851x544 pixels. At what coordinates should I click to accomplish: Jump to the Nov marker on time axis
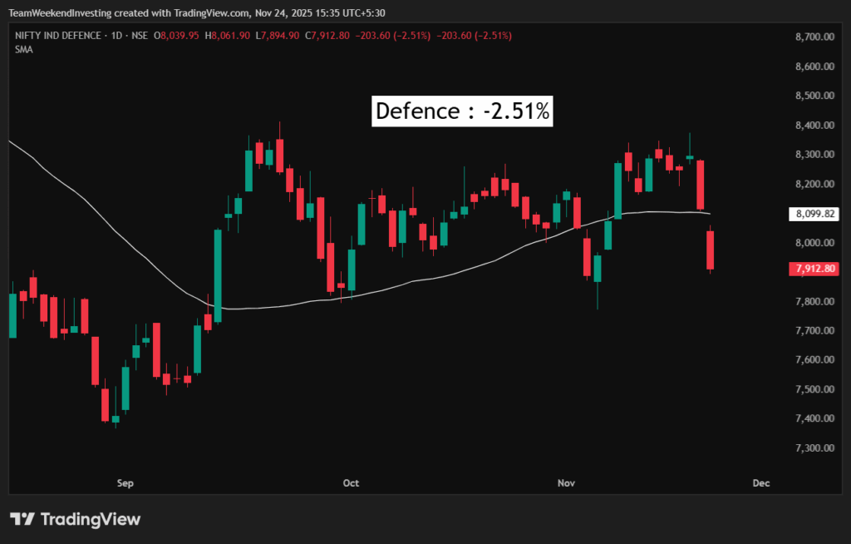(x=567, y=482)
